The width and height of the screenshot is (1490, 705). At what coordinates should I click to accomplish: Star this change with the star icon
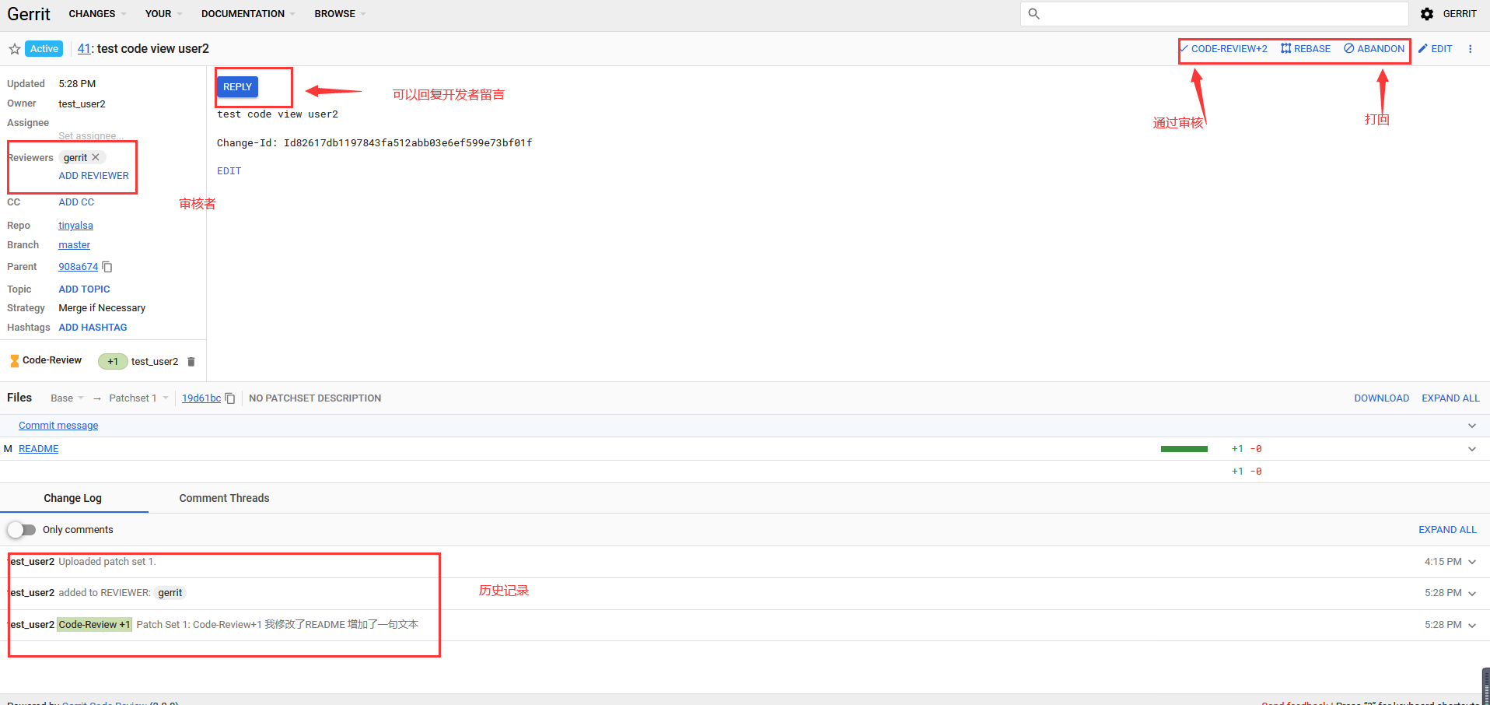(x=14, y=49)
